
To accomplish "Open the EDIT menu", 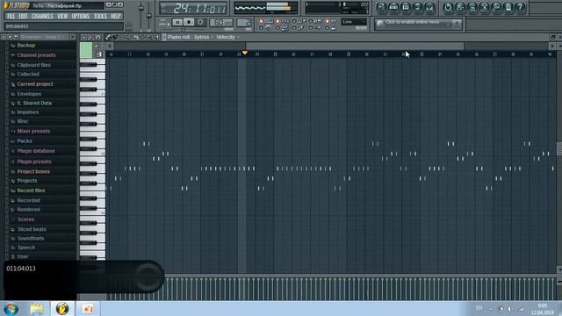I will click(23, 17).
